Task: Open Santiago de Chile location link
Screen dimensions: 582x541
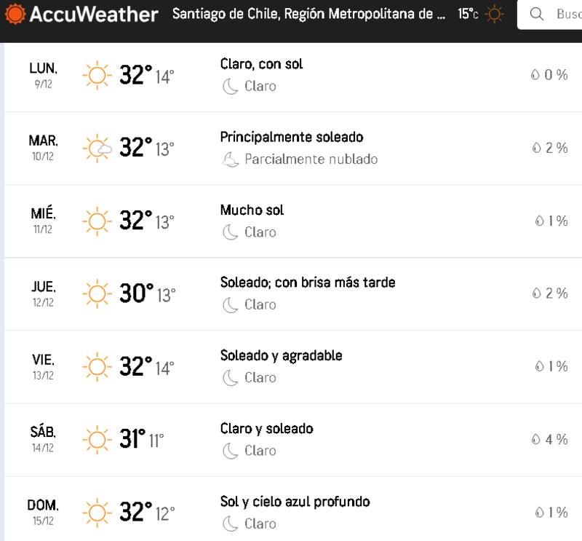Action: click(x=309, y=14)
